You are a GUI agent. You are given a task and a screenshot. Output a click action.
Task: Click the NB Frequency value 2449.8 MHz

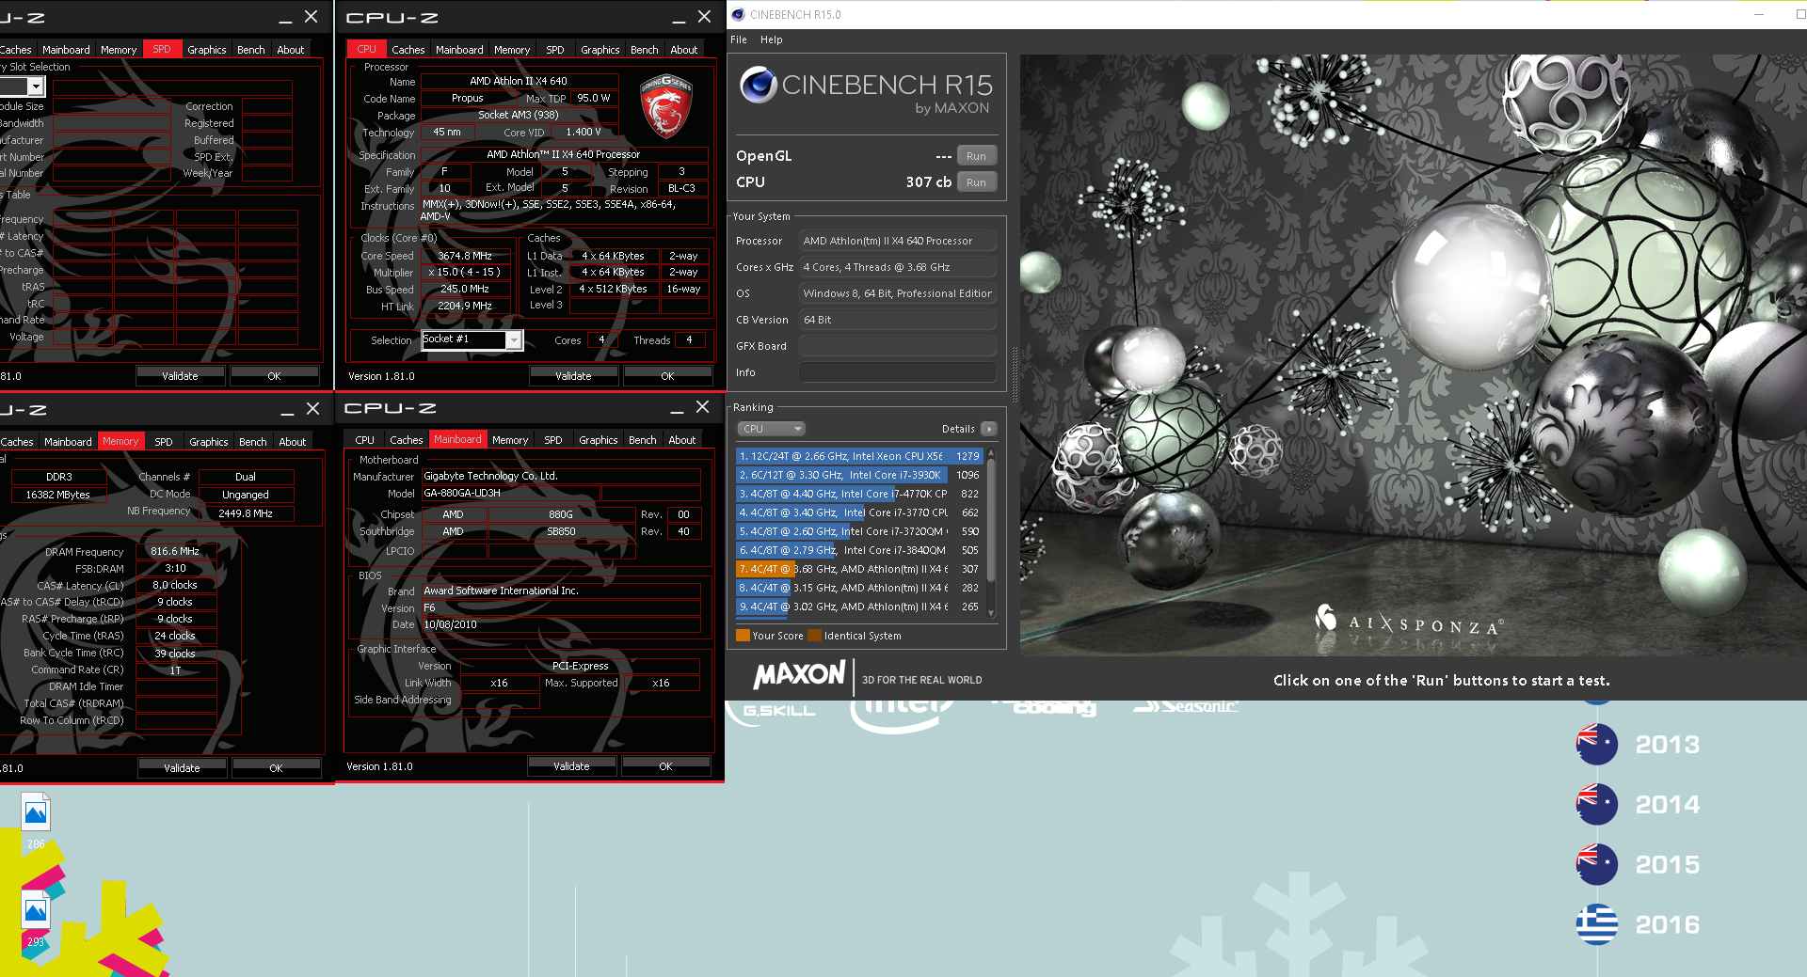pyautogui.click(x=246, y=513)
